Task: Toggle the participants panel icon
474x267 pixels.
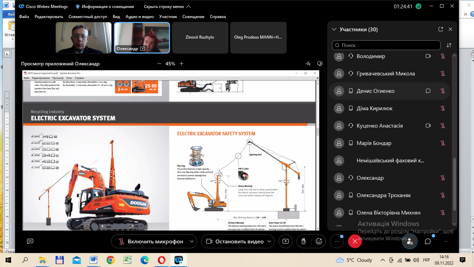Action: click(x=410, y=241)
